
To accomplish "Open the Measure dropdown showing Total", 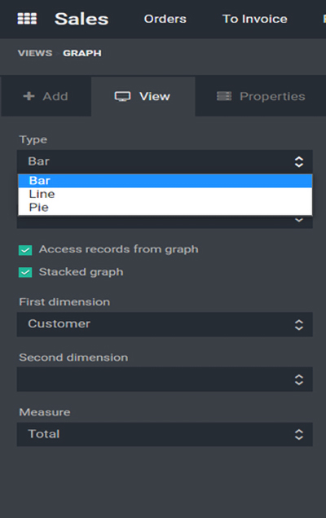I will coord(165,434).
